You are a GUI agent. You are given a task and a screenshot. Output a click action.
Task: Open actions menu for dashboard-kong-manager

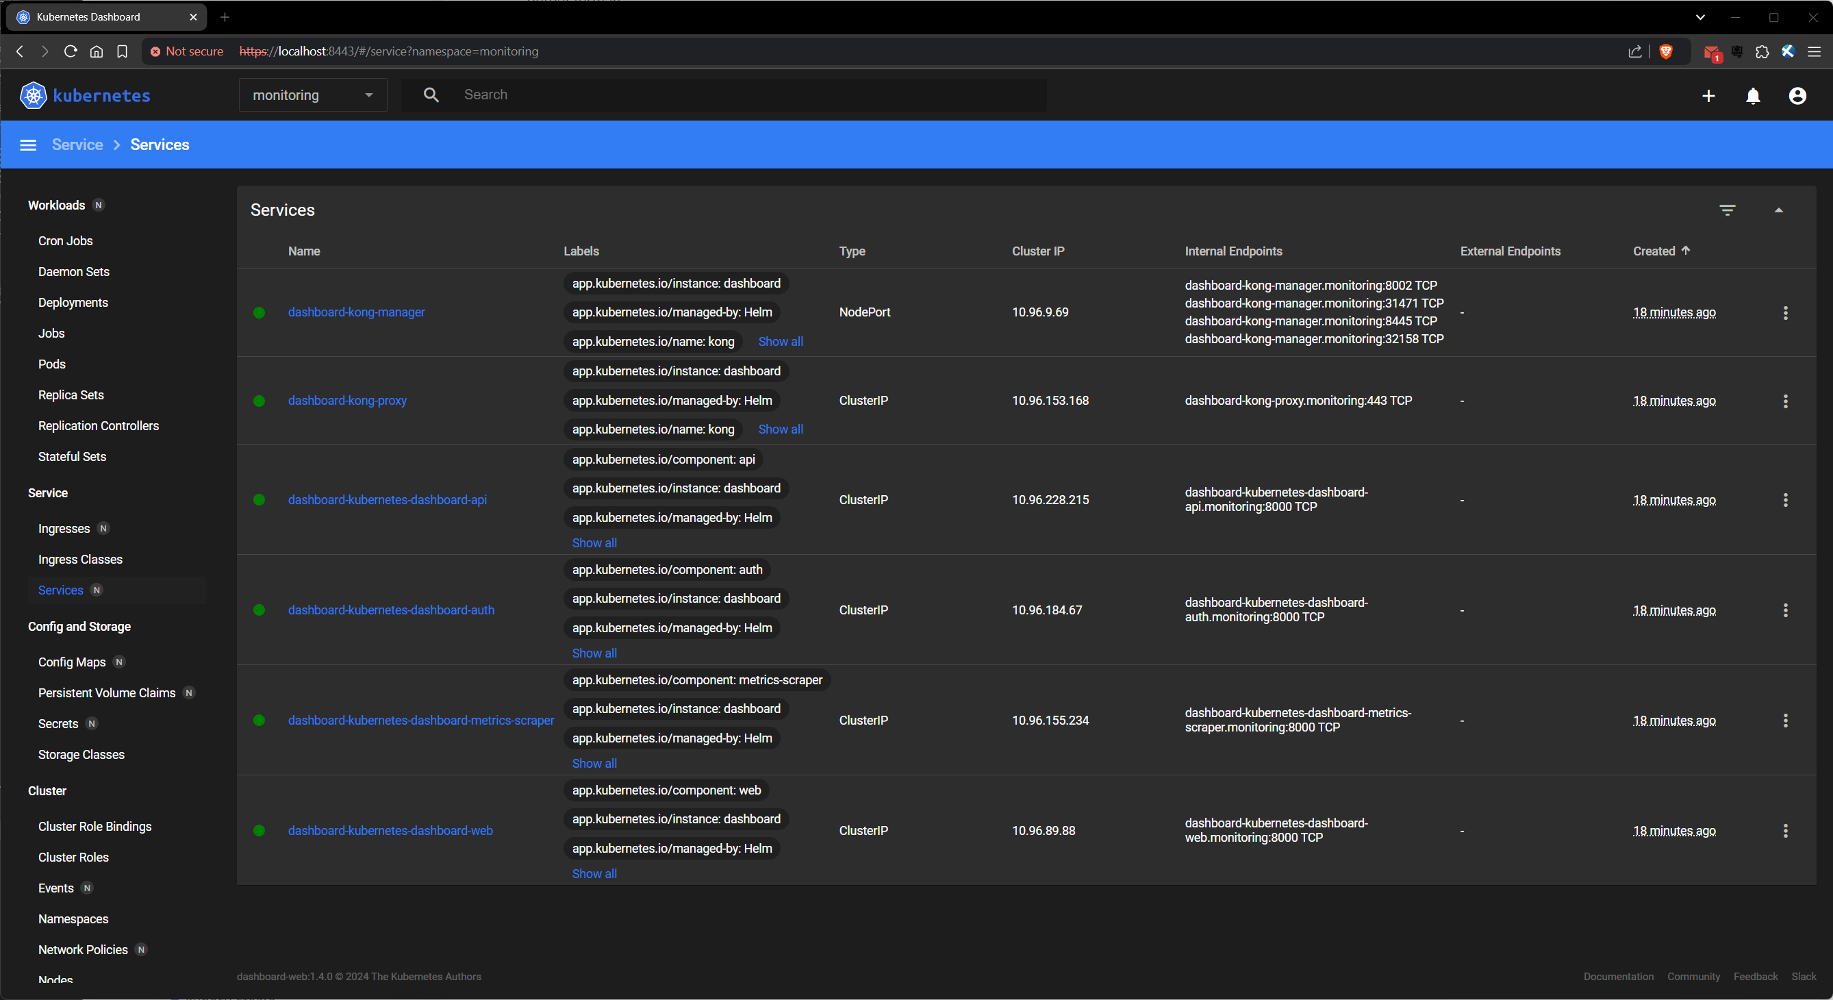click(x=1785, y=312)
